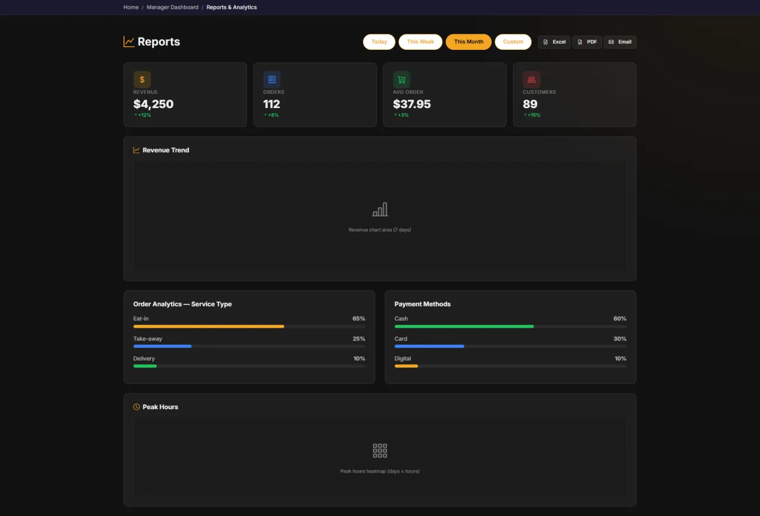The image size is (760, 516).
Task: Export the report as PDF
Action: pyautogui.click(x=587, y=42)
